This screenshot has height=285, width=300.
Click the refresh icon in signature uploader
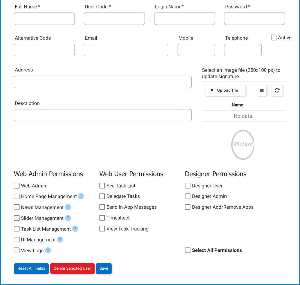(277, 90)
